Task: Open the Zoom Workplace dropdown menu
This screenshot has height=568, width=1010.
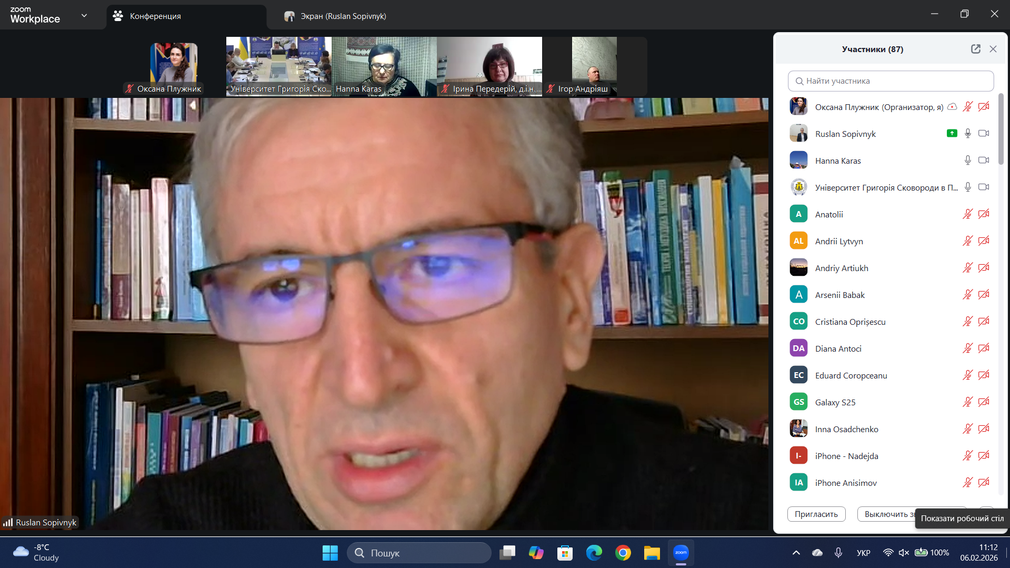Action: point(84,16)
